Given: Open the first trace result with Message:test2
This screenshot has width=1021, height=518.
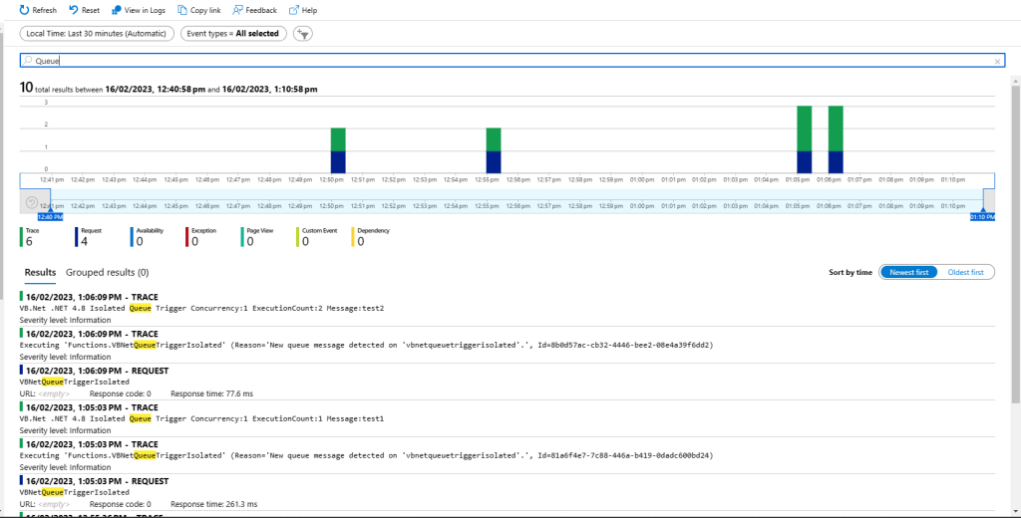Looking at the screenshot, I should click(x=201, y=308).
